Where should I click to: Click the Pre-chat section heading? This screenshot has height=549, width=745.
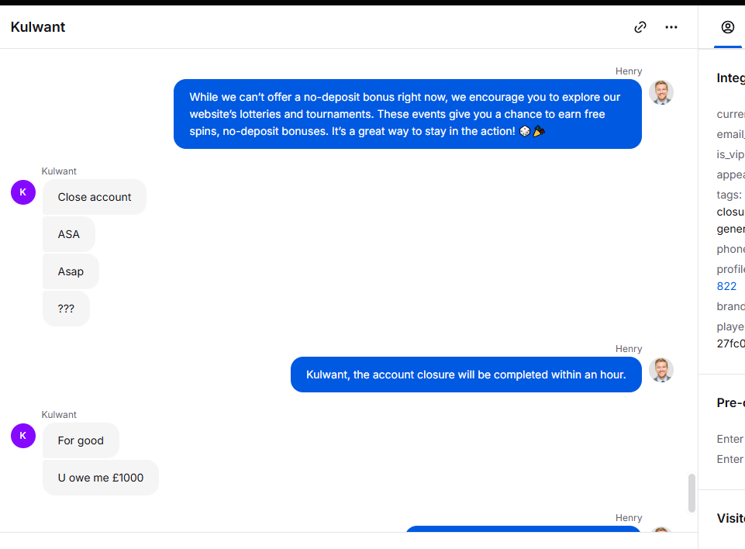point(731,402)
